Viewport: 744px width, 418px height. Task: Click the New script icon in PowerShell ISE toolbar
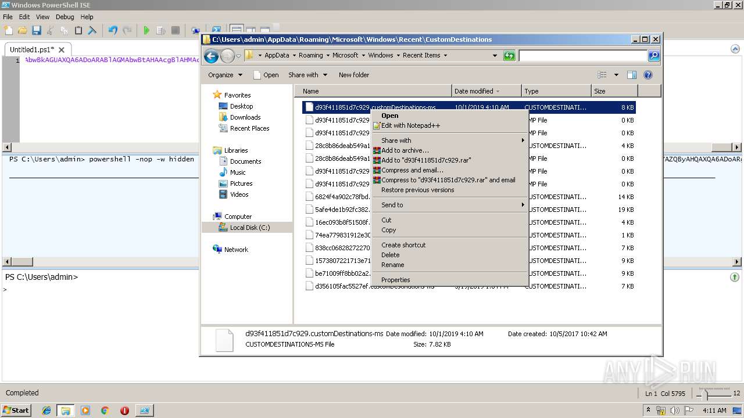coord(8,30)
